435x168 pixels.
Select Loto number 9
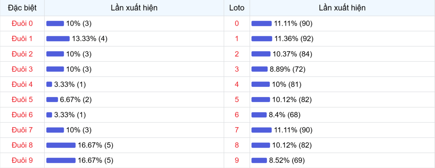click(237, 160)
